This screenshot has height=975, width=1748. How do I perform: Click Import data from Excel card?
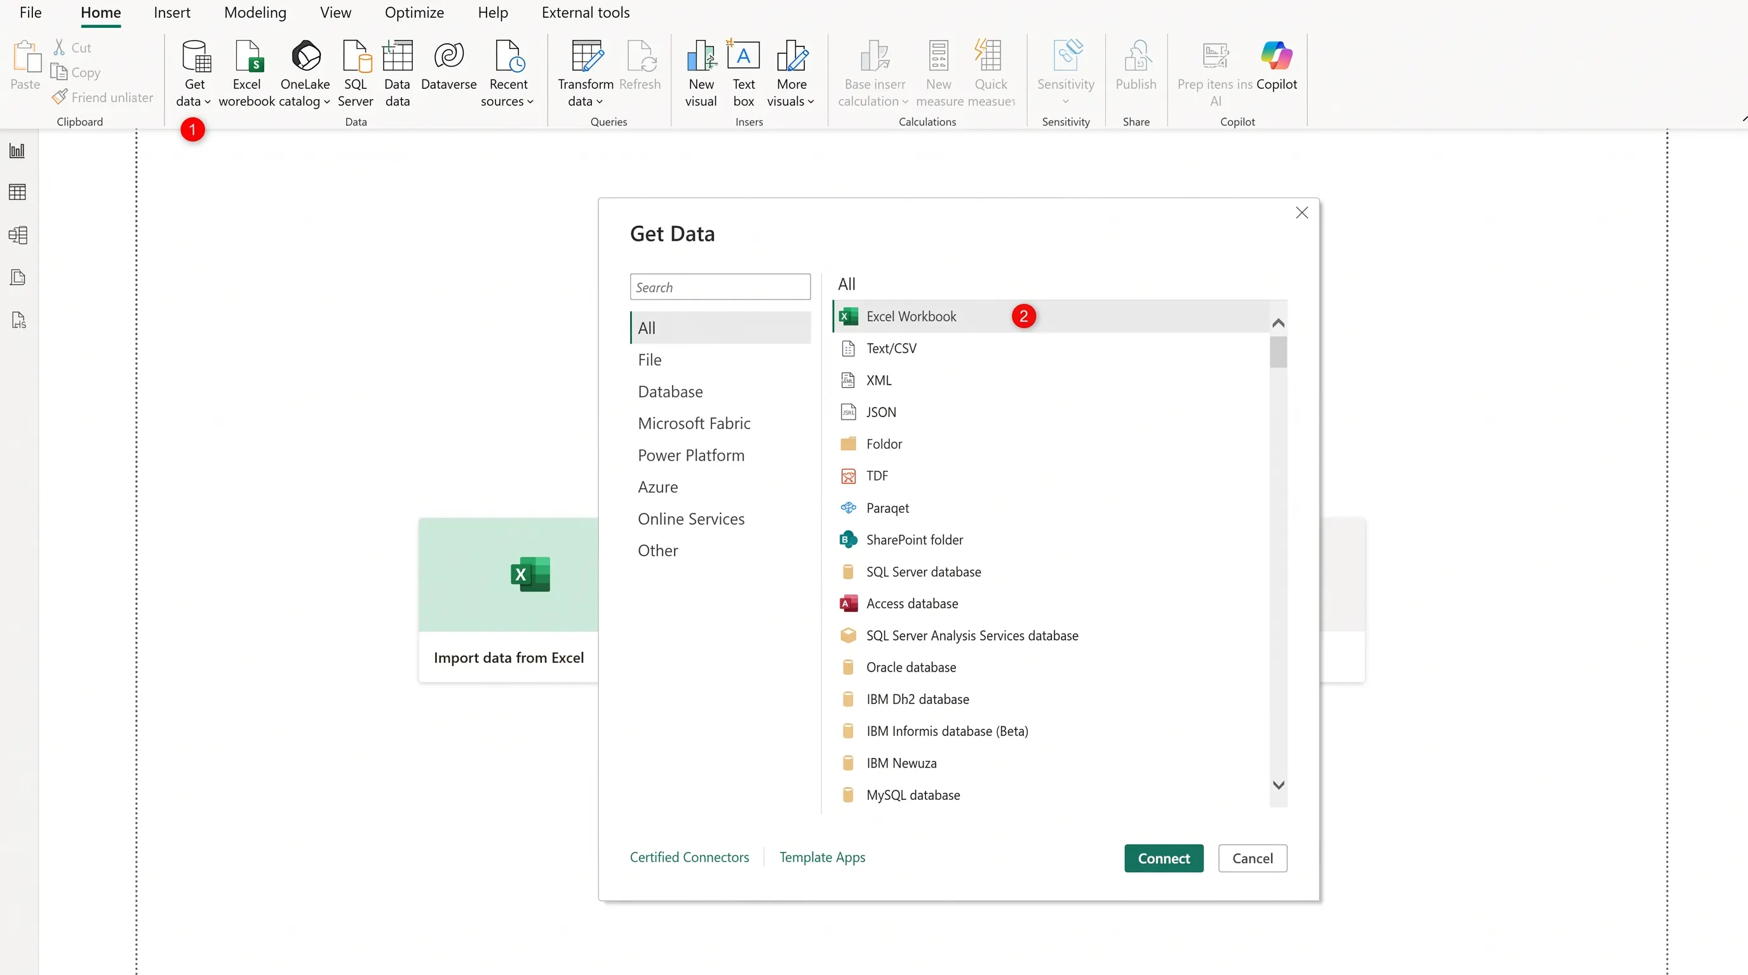(x=508, y=599)
